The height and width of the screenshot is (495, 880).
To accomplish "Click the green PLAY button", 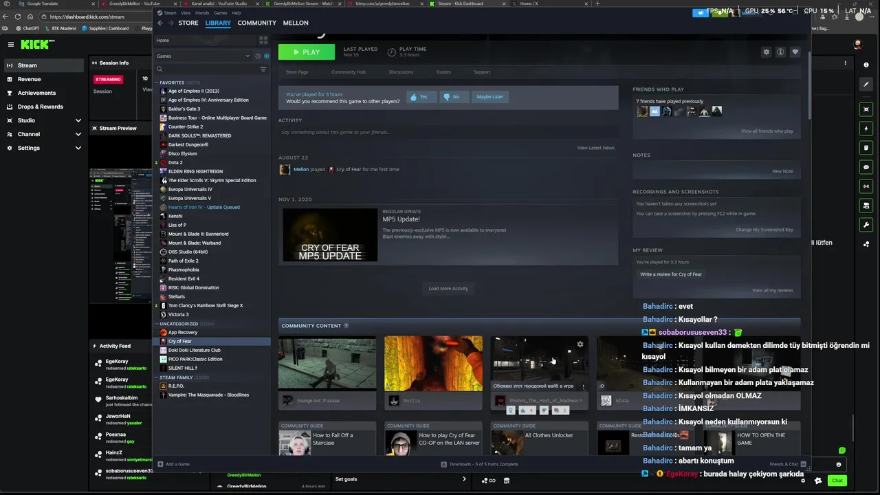I will 307,52.
